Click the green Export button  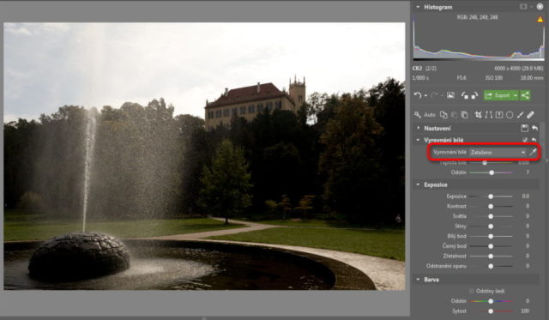(498, 95)
